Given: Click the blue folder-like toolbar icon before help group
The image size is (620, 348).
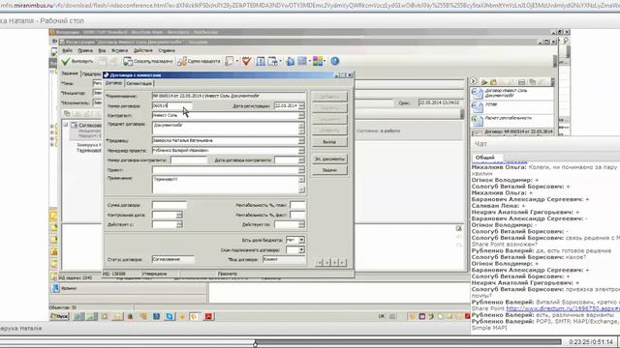Looking at the screenshot, I should 291,61.
